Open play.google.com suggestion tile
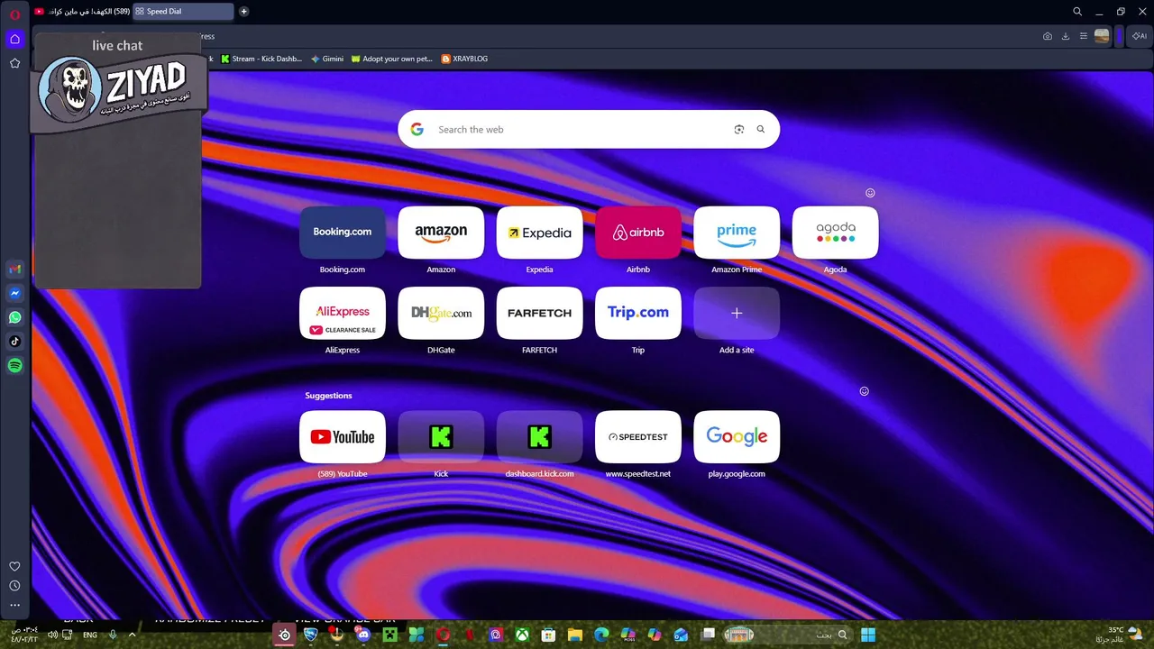This screenshot has height=649, width=1154. click(737, 437)
